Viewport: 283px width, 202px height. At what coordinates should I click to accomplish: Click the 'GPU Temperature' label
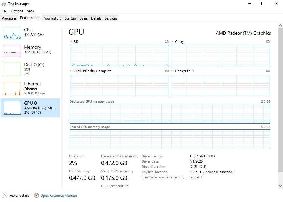pos(114,186)
